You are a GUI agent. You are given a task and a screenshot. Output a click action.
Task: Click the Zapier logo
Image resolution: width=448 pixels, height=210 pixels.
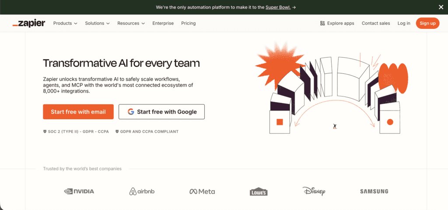[29, 24]
